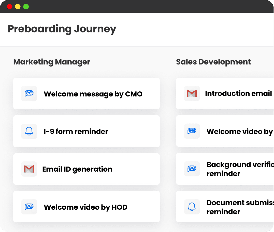Click the green maximize window button

(26, 7)
